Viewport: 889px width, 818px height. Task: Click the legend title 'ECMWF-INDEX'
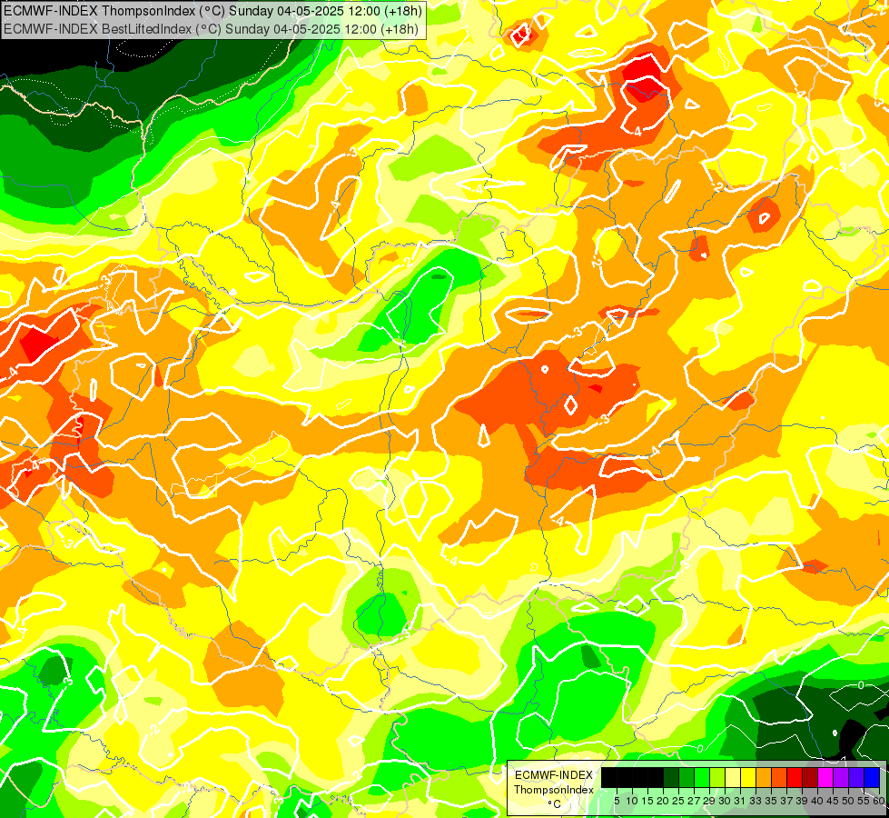tap(553, 775)
